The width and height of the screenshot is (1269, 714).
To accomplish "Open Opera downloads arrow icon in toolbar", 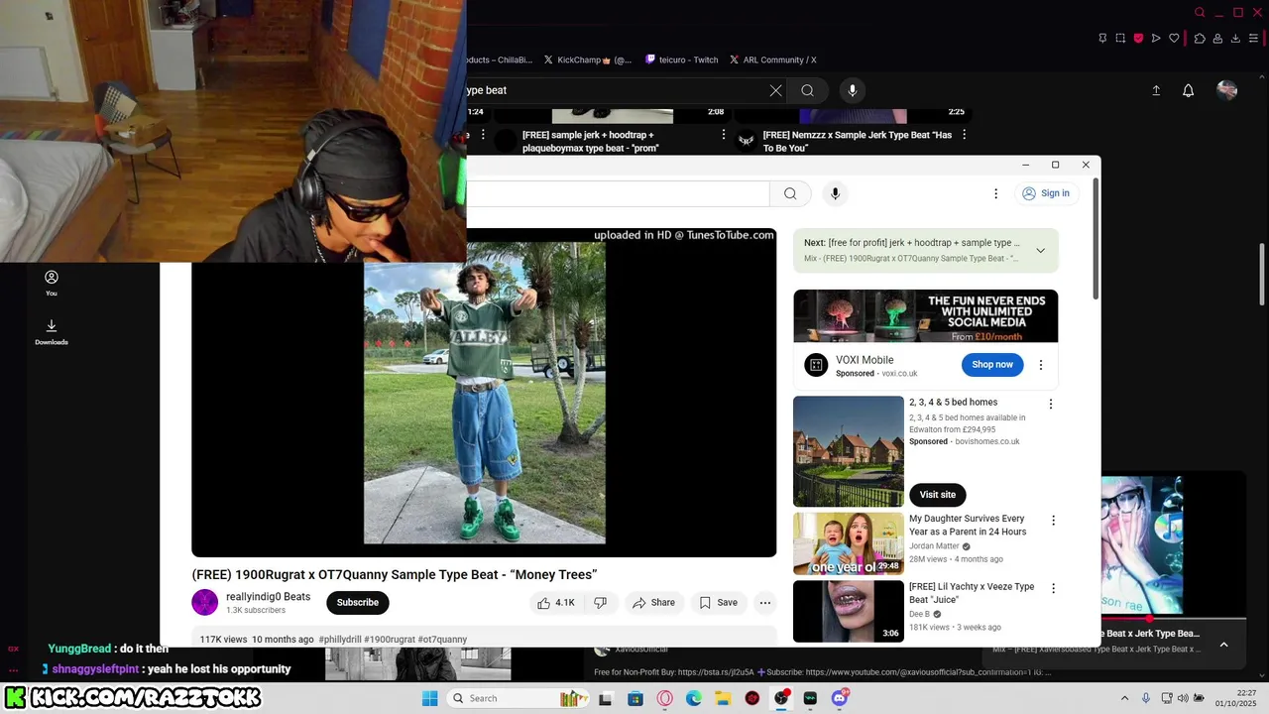I will tap(1235, 38).
